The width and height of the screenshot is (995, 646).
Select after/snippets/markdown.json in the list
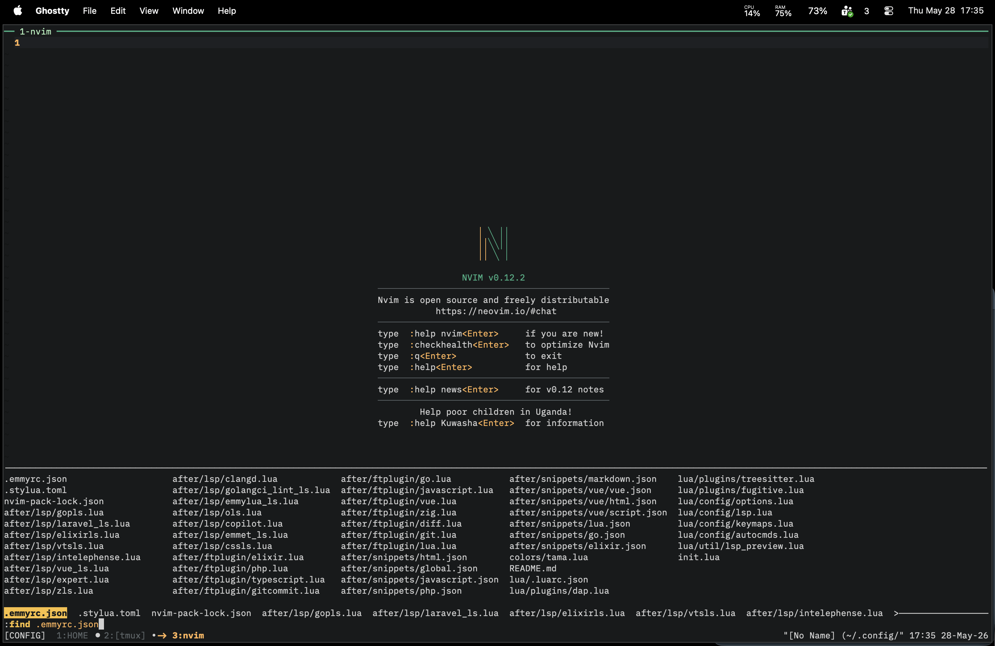click(x=583, y=479)
